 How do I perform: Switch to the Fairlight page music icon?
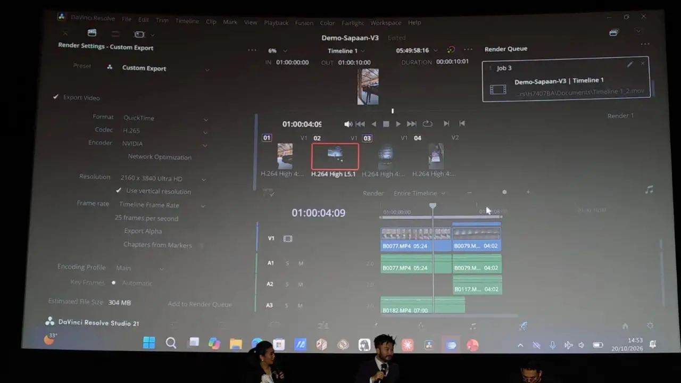(473, 326)
